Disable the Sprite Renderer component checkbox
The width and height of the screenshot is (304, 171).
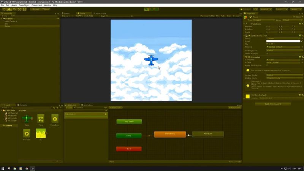pos(249,36)
